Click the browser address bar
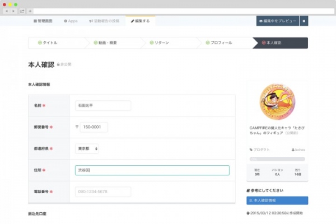 point(184,11)
